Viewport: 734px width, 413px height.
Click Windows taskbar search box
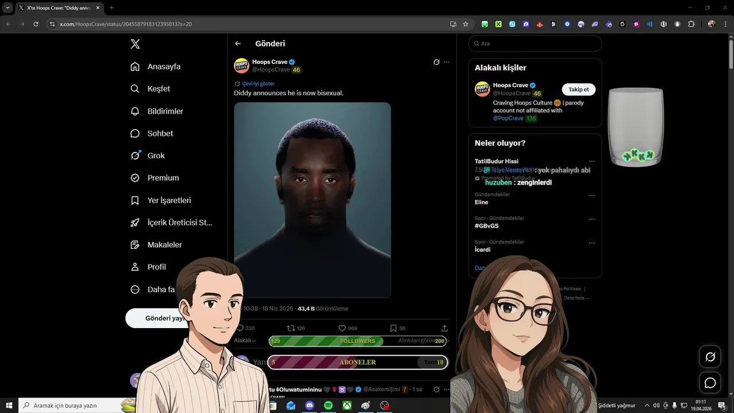click(78, 406)
